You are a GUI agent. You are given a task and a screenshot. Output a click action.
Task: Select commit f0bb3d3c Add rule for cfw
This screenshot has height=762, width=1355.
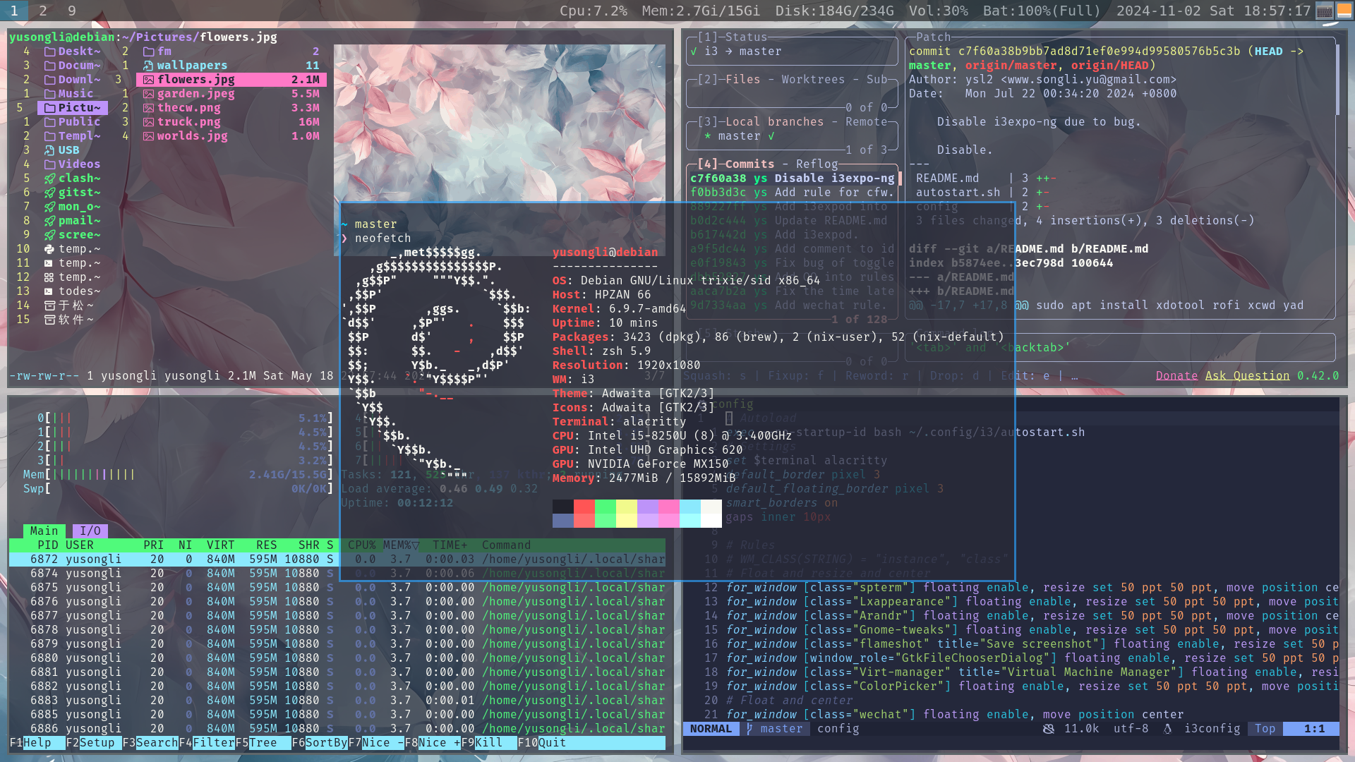click(x=794, y=193)
